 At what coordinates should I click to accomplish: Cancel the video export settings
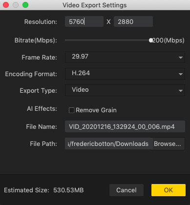tap(127, 190)
